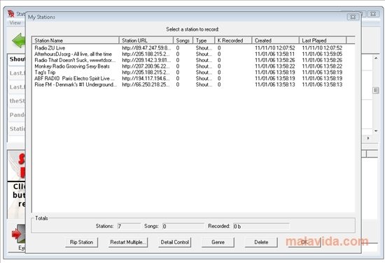
Task: Click the URL http://66.250.218.25...
Action: [146, 84]
